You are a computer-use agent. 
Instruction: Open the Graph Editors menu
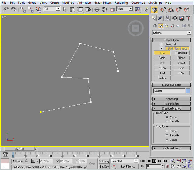click(102, 2)
